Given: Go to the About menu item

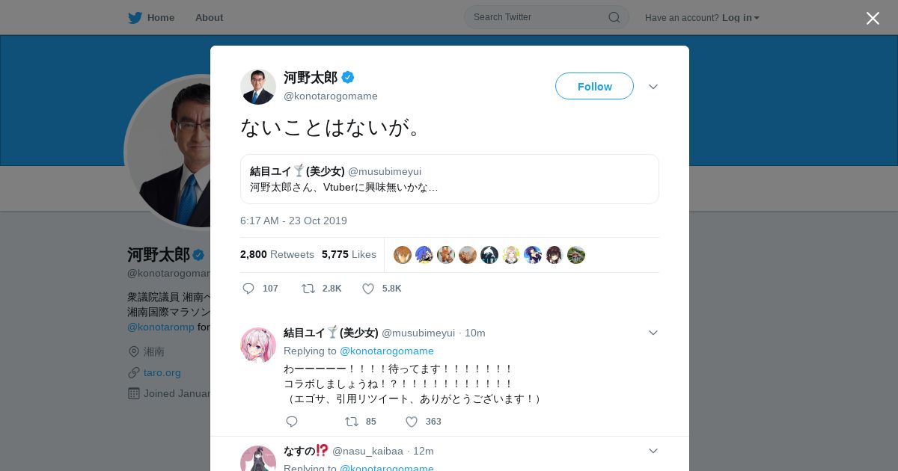Looking at the screenshot, I should click(x=209, y=17).
